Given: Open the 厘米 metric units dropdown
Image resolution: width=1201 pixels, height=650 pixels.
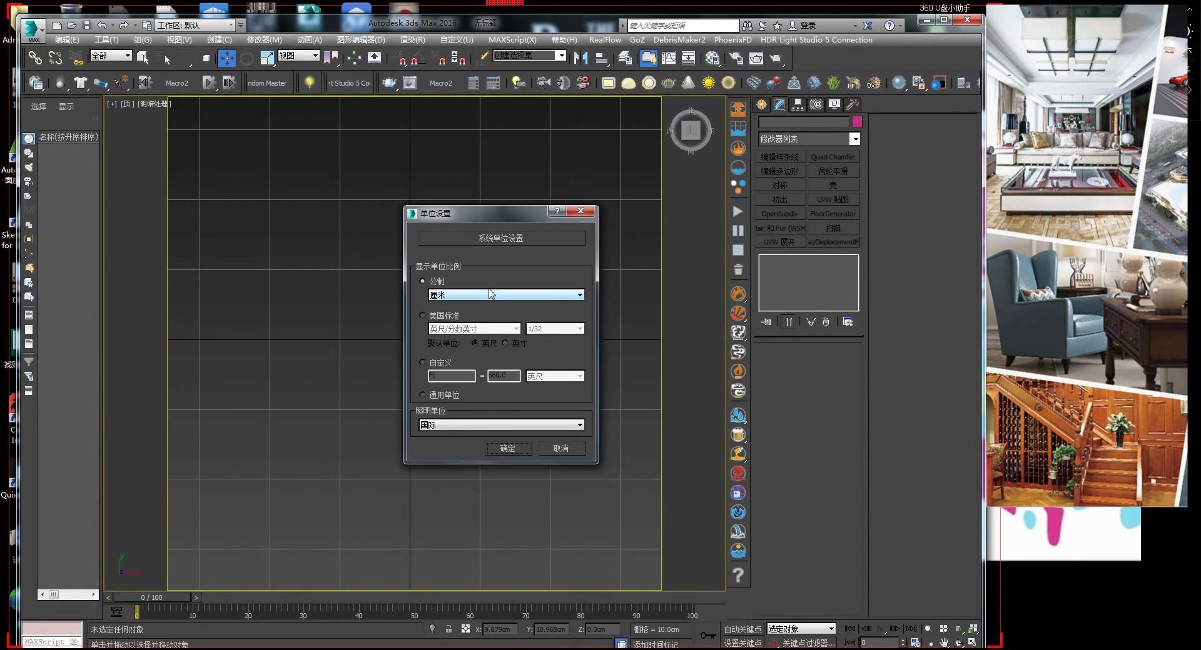Looking at the screenshot, I should (579, 294).
